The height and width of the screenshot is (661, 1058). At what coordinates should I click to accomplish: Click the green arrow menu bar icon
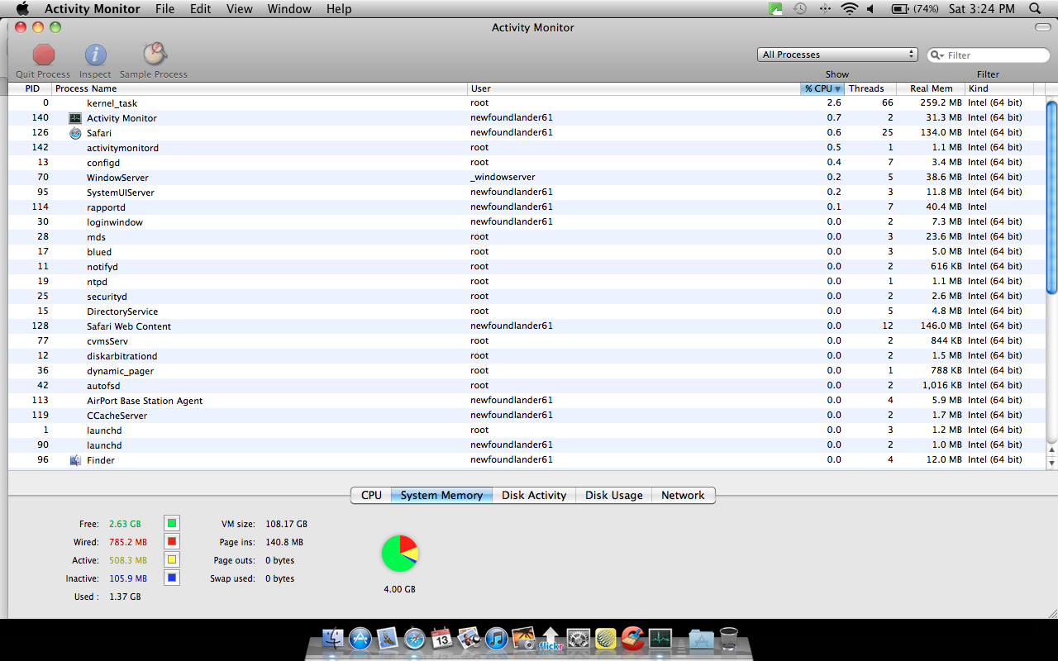point(775,9)
